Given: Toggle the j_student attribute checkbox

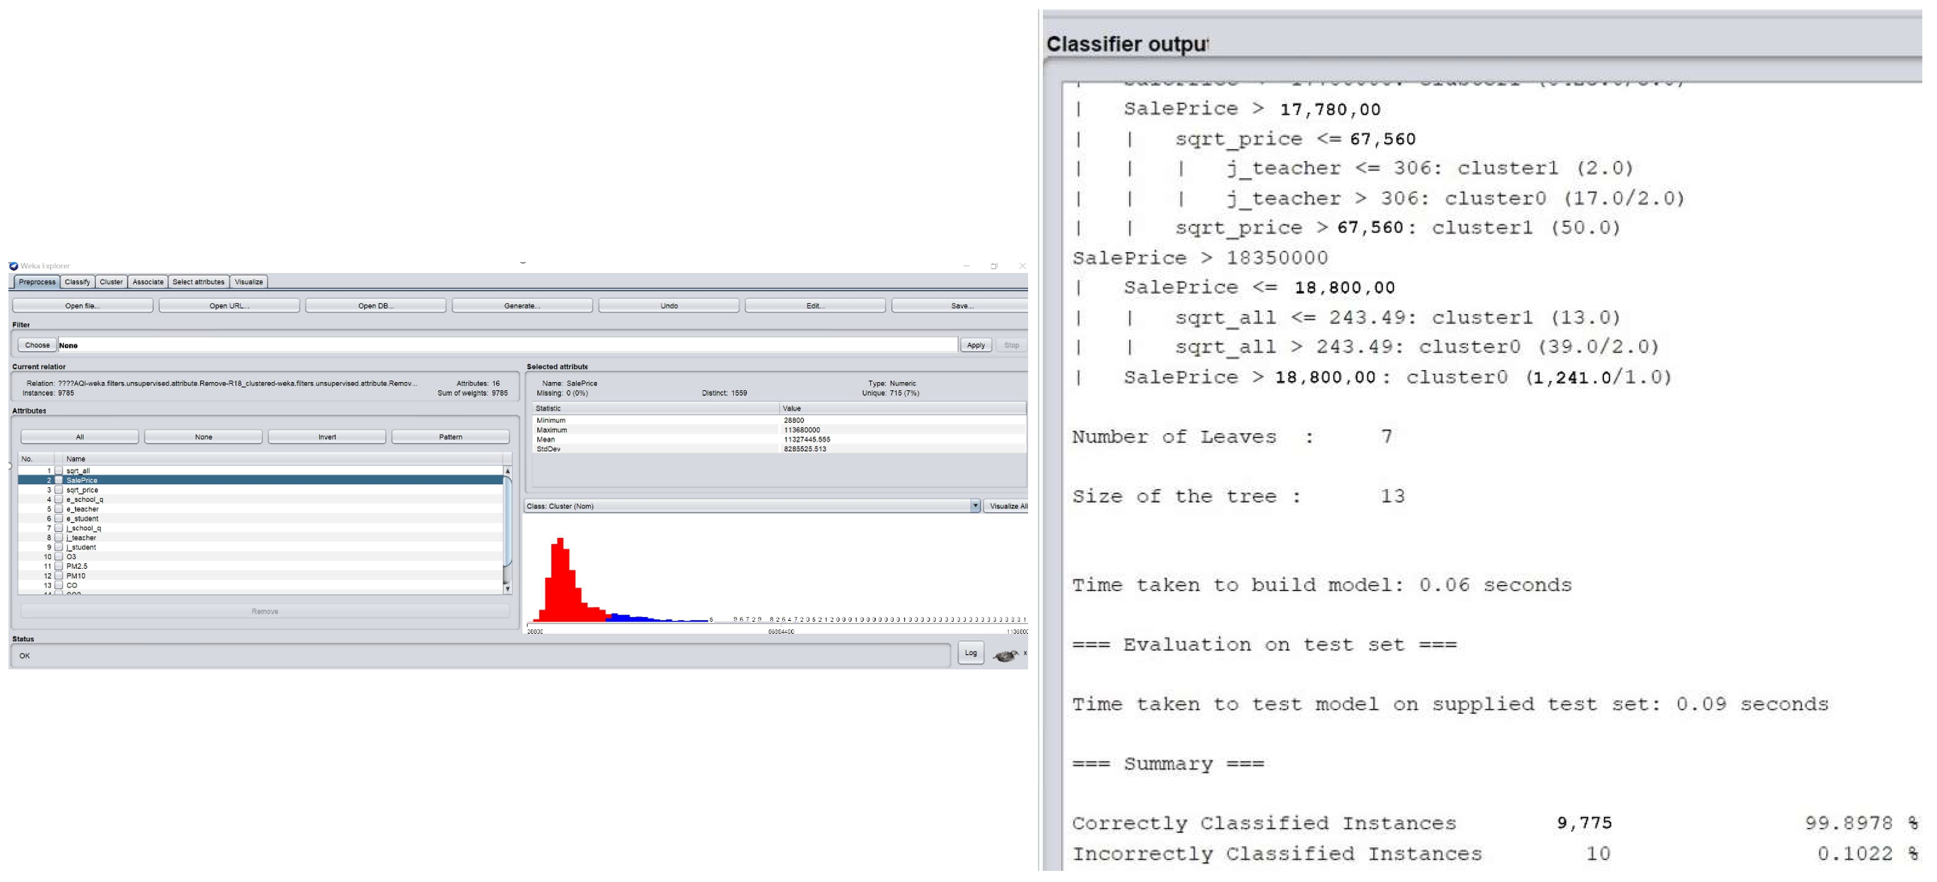Looking at the screenshot, I should click(x=59, y=548).
